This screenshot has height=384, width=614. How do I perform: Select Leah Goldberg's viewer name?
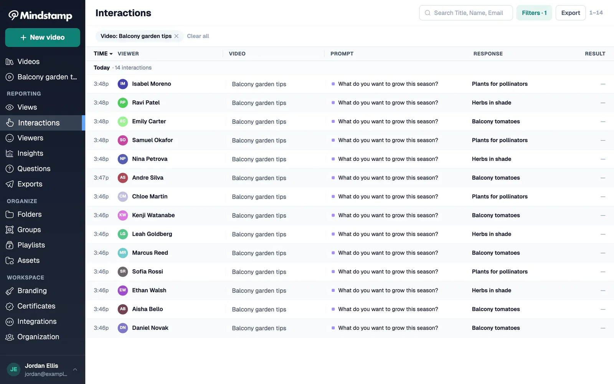pyautogui.click(x=152, y=234)
